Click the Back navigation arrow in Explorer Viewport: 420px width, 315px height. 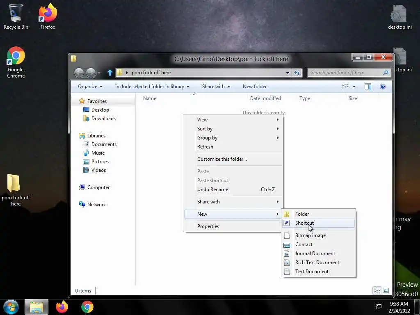pos(79,73)
